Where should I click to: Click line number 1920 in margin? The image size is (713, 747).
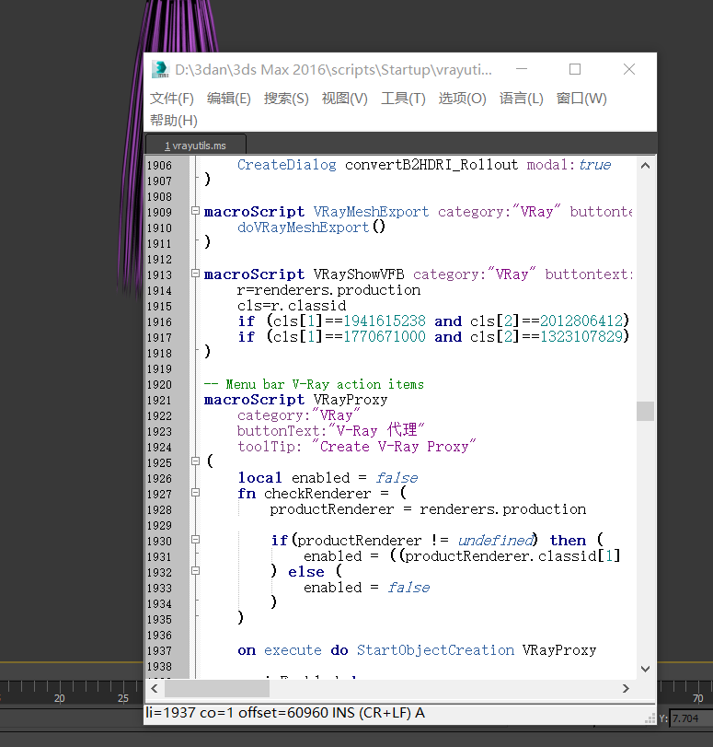click(159, 384)
